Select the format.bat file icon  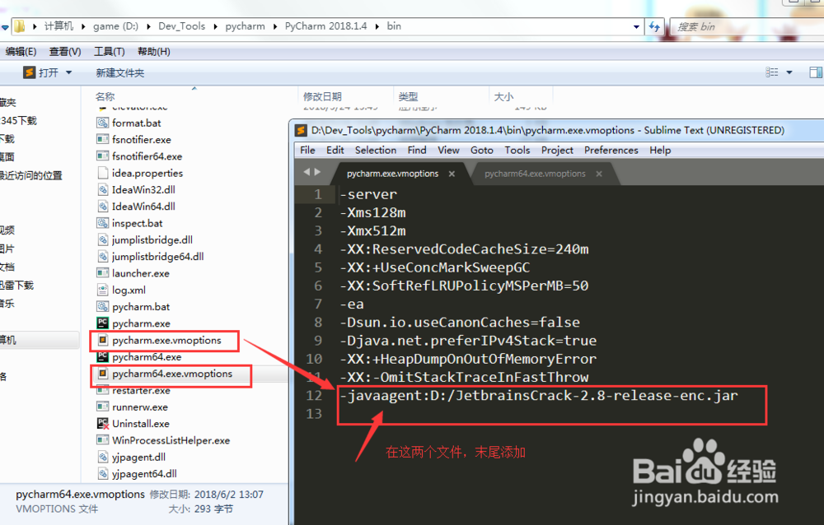[x=102, y=123]
